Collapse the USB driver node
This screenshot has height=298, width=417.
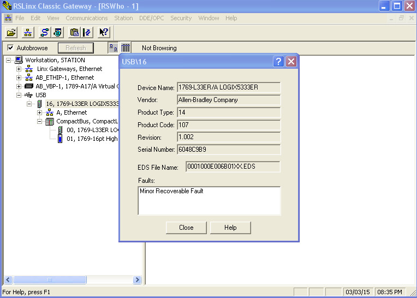19,95
